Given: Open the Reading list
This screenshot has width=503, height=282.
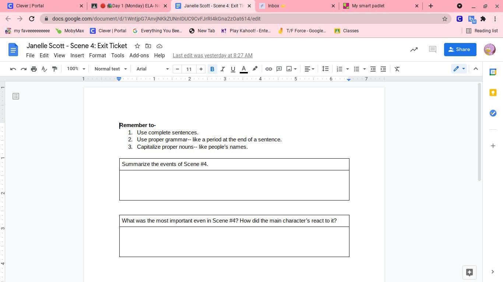Looking at the screenshot, I should click(482, 31).
